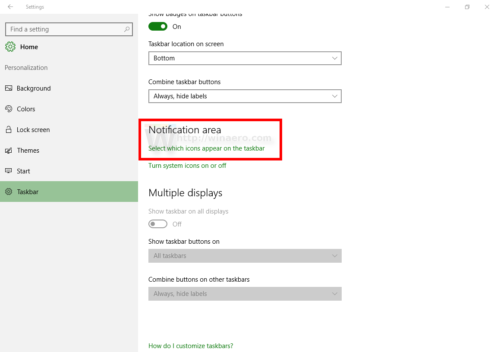Select the Background sidebar icon
The height and width of the screenshot is (352, 497).
pyautogui.click(x=9, y=88)
